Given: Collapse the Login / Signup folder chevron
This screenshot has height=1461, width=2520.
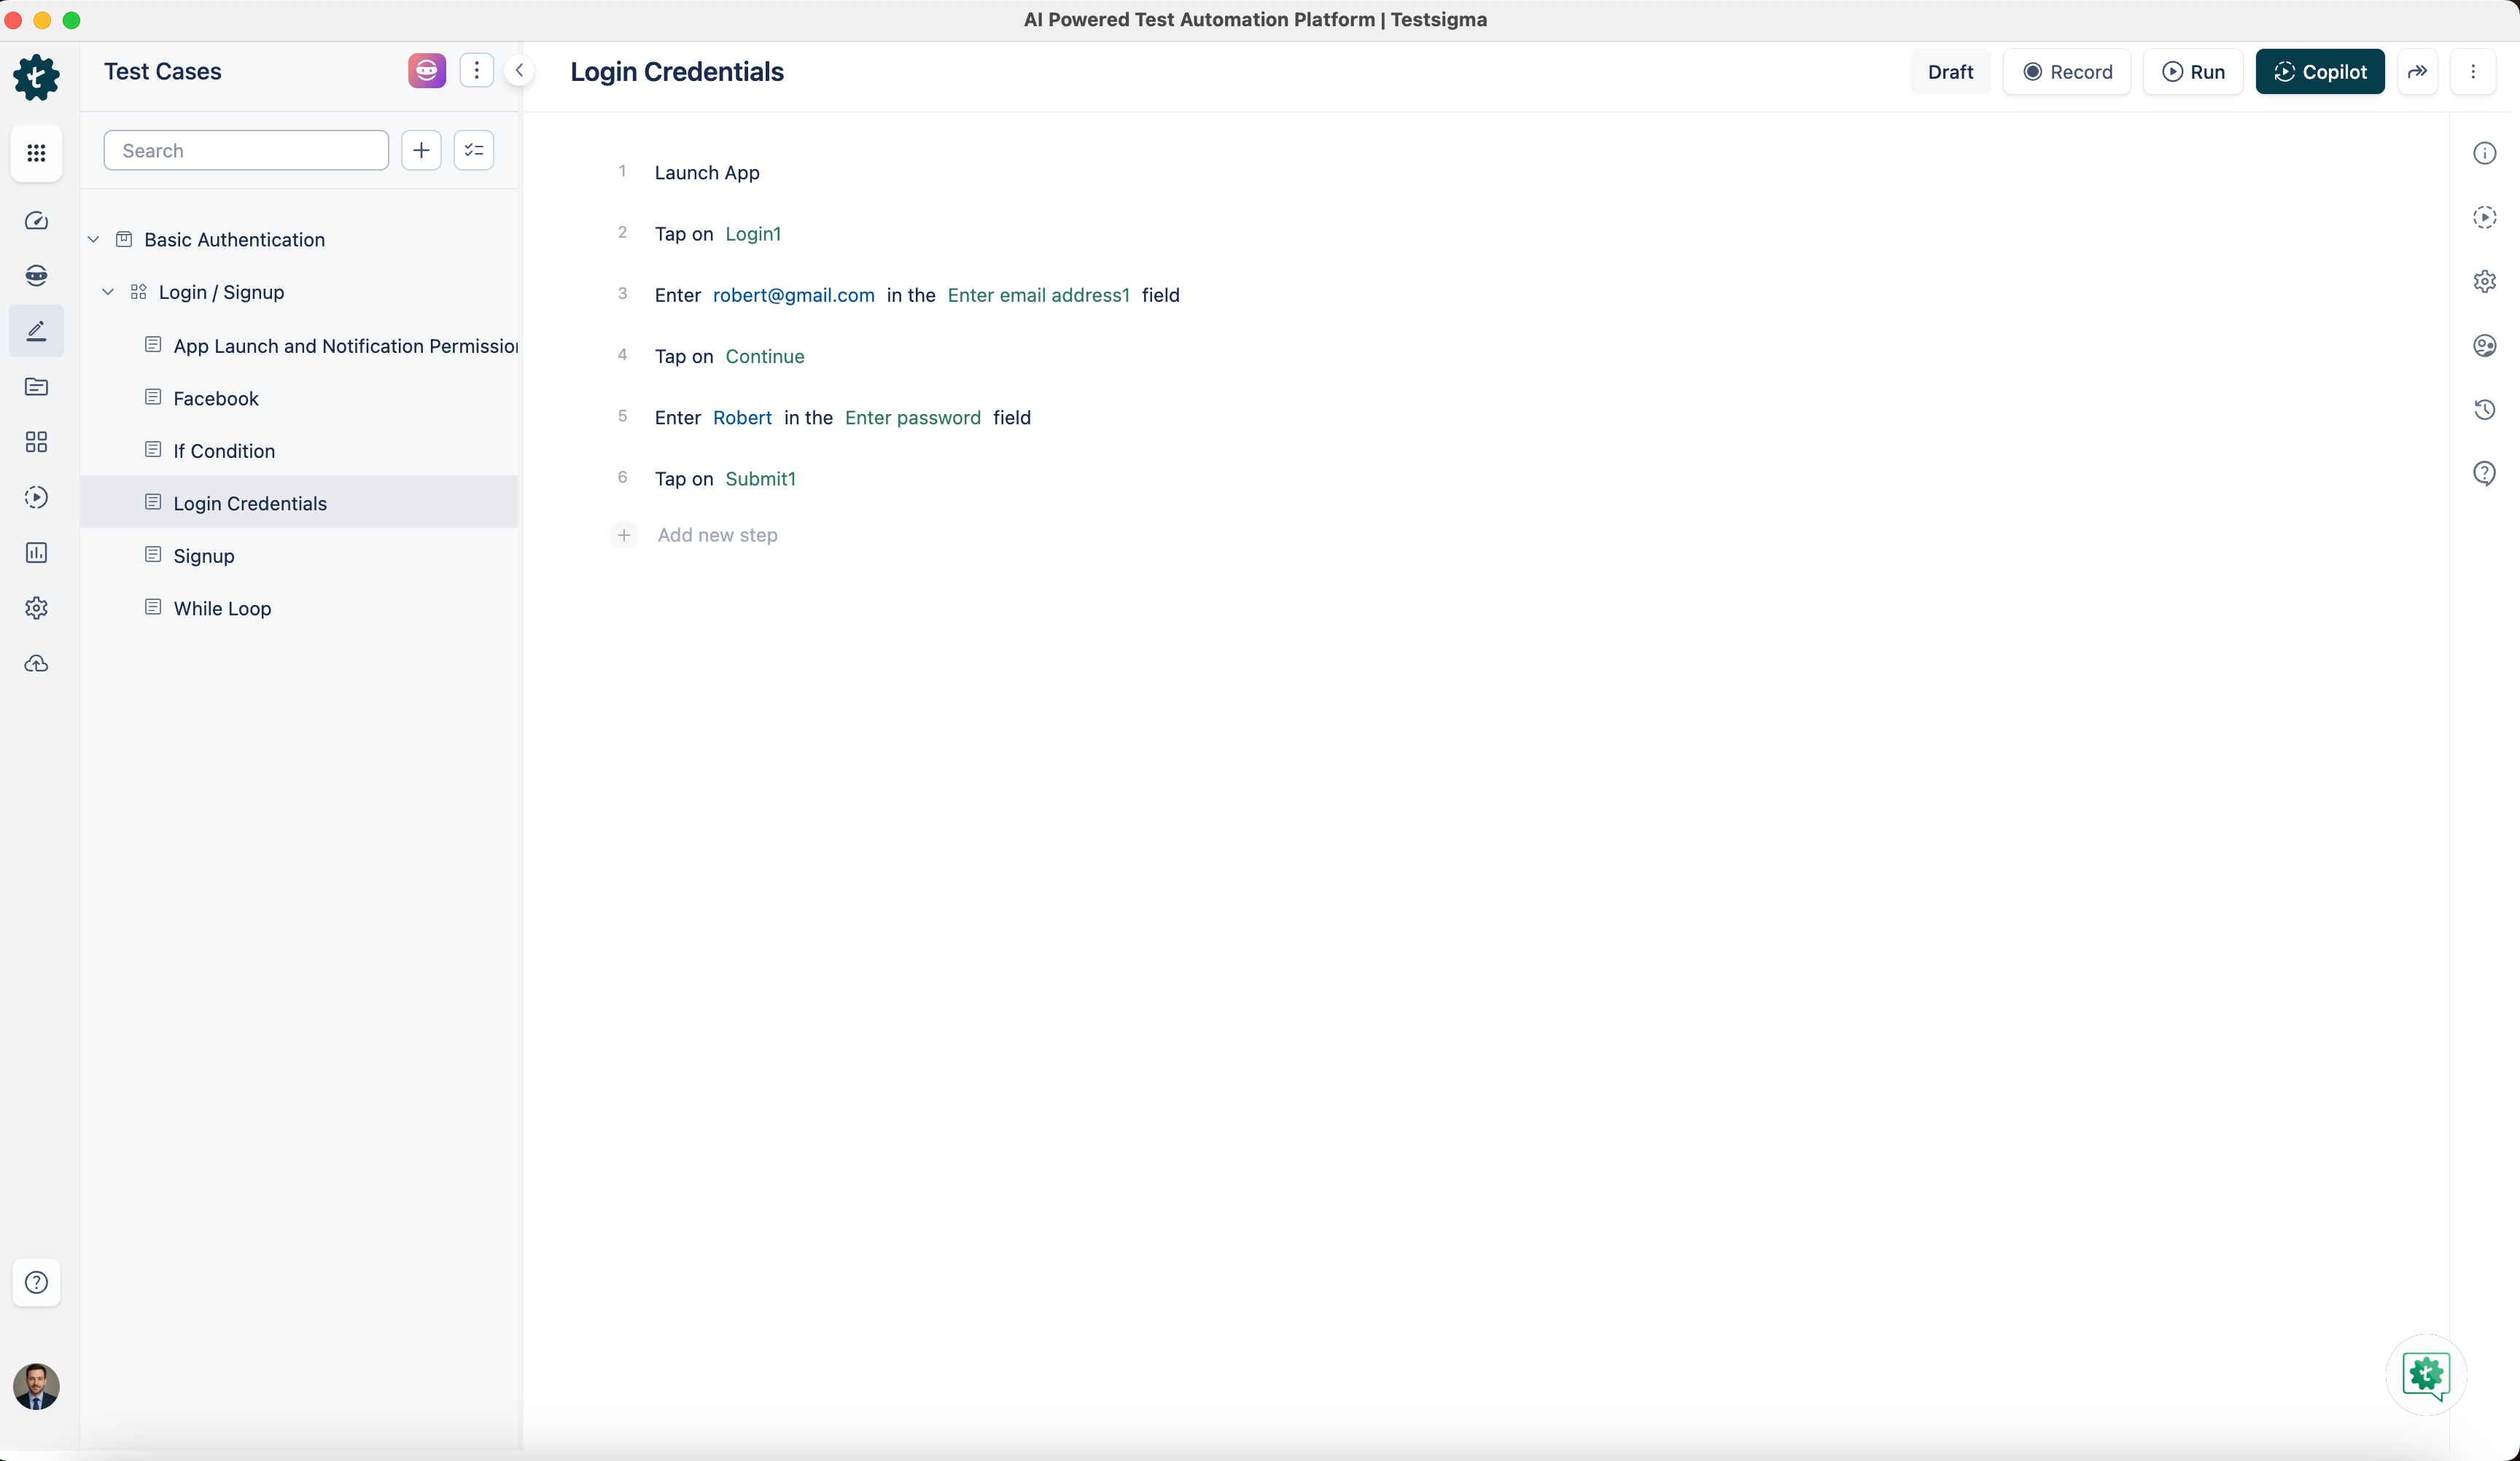Looking at the screenshot, I should point(108,292).
